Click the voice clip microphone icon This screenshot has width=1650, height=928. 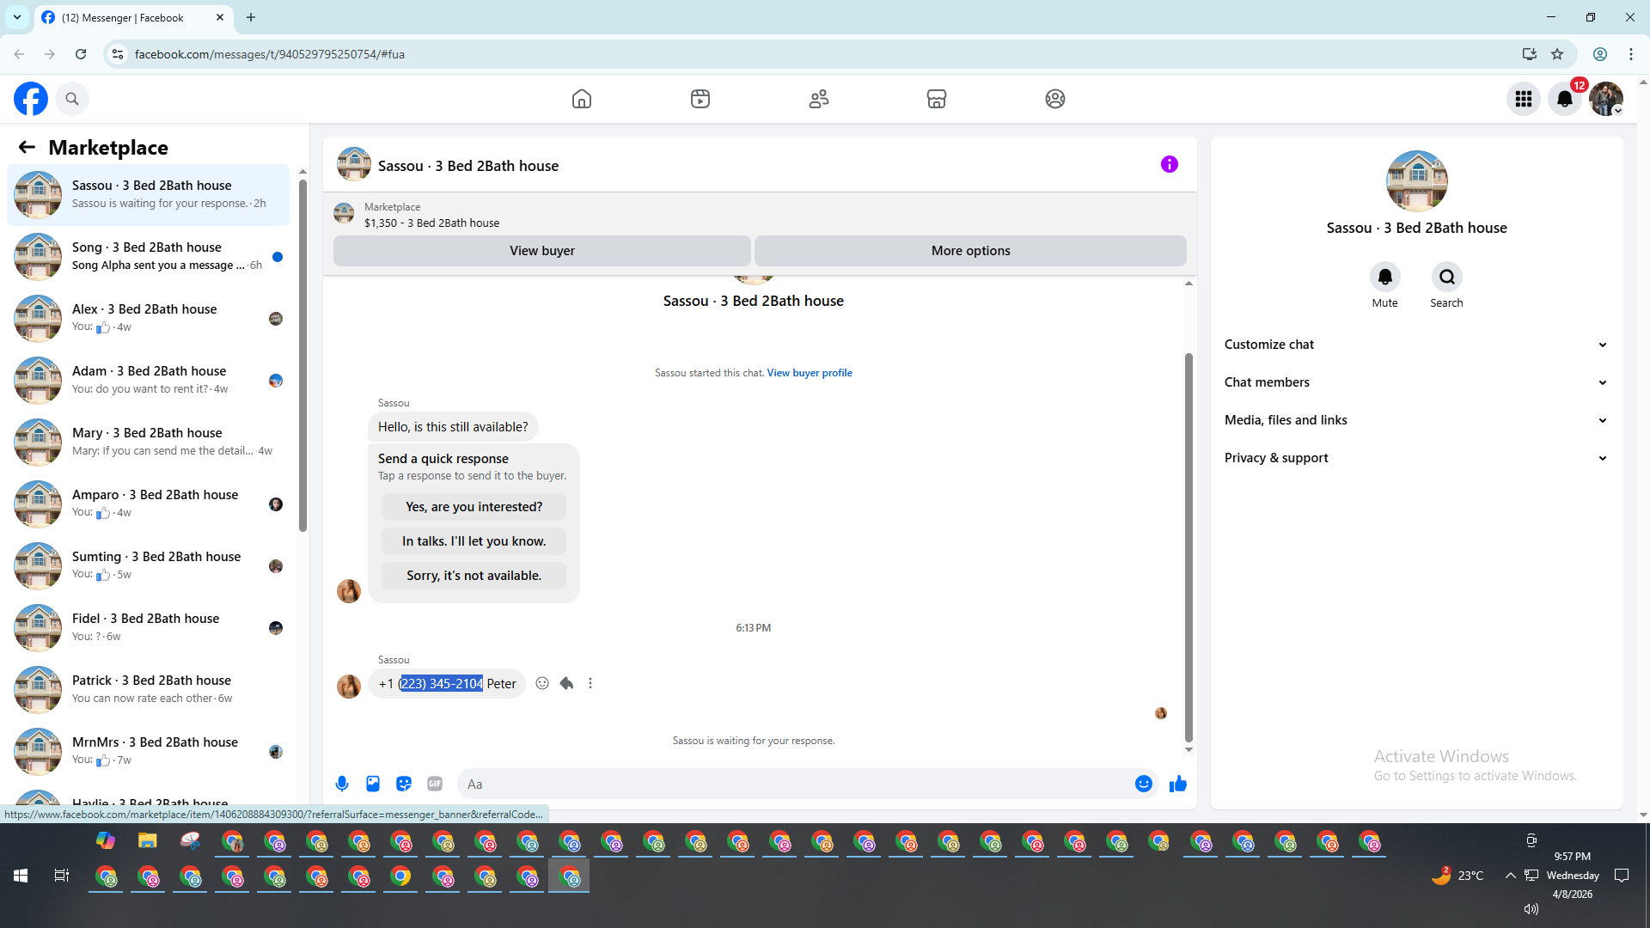(342, 784)
